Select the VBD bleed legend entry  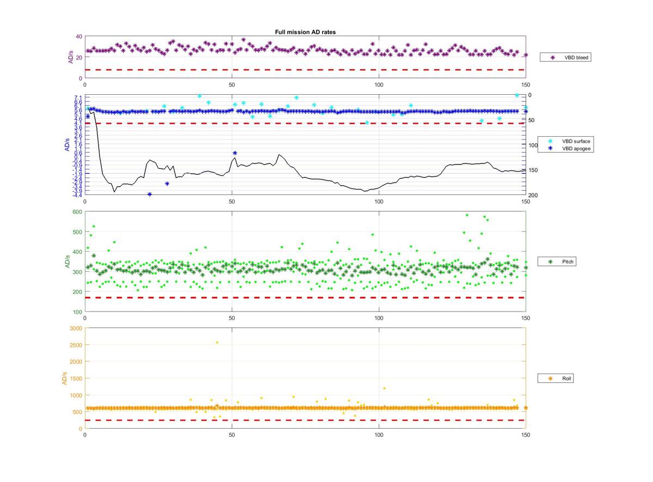point(565,57)
